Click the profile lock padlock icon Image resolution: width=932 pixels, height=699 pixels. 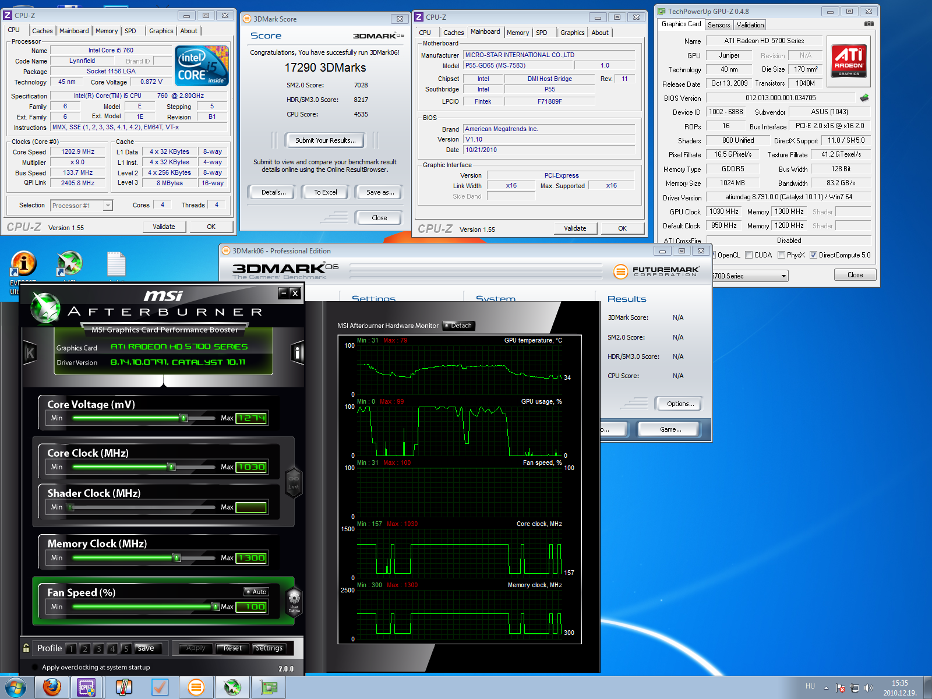[x=26, y=648]
